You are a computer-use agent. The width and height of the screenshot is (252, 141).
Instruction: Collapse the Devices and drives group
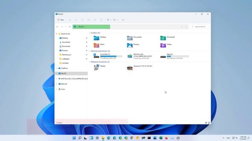coord(90,51)
